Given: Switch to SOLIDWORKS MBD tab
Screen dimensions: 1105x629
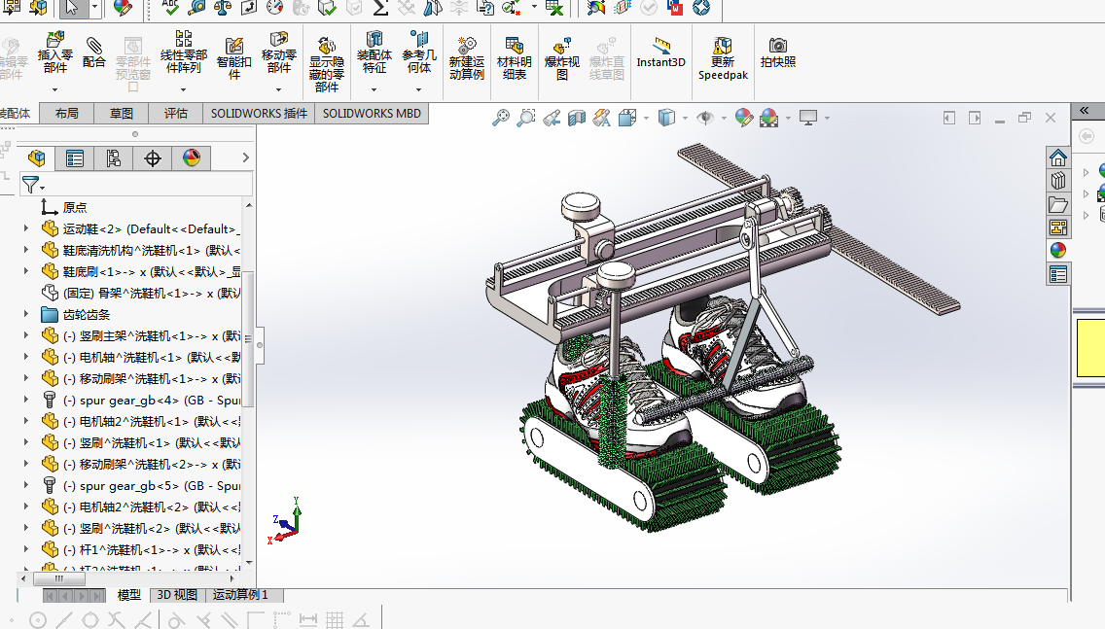Looking at the screenshot, I should pyautogui.click(x=372, y=114).
